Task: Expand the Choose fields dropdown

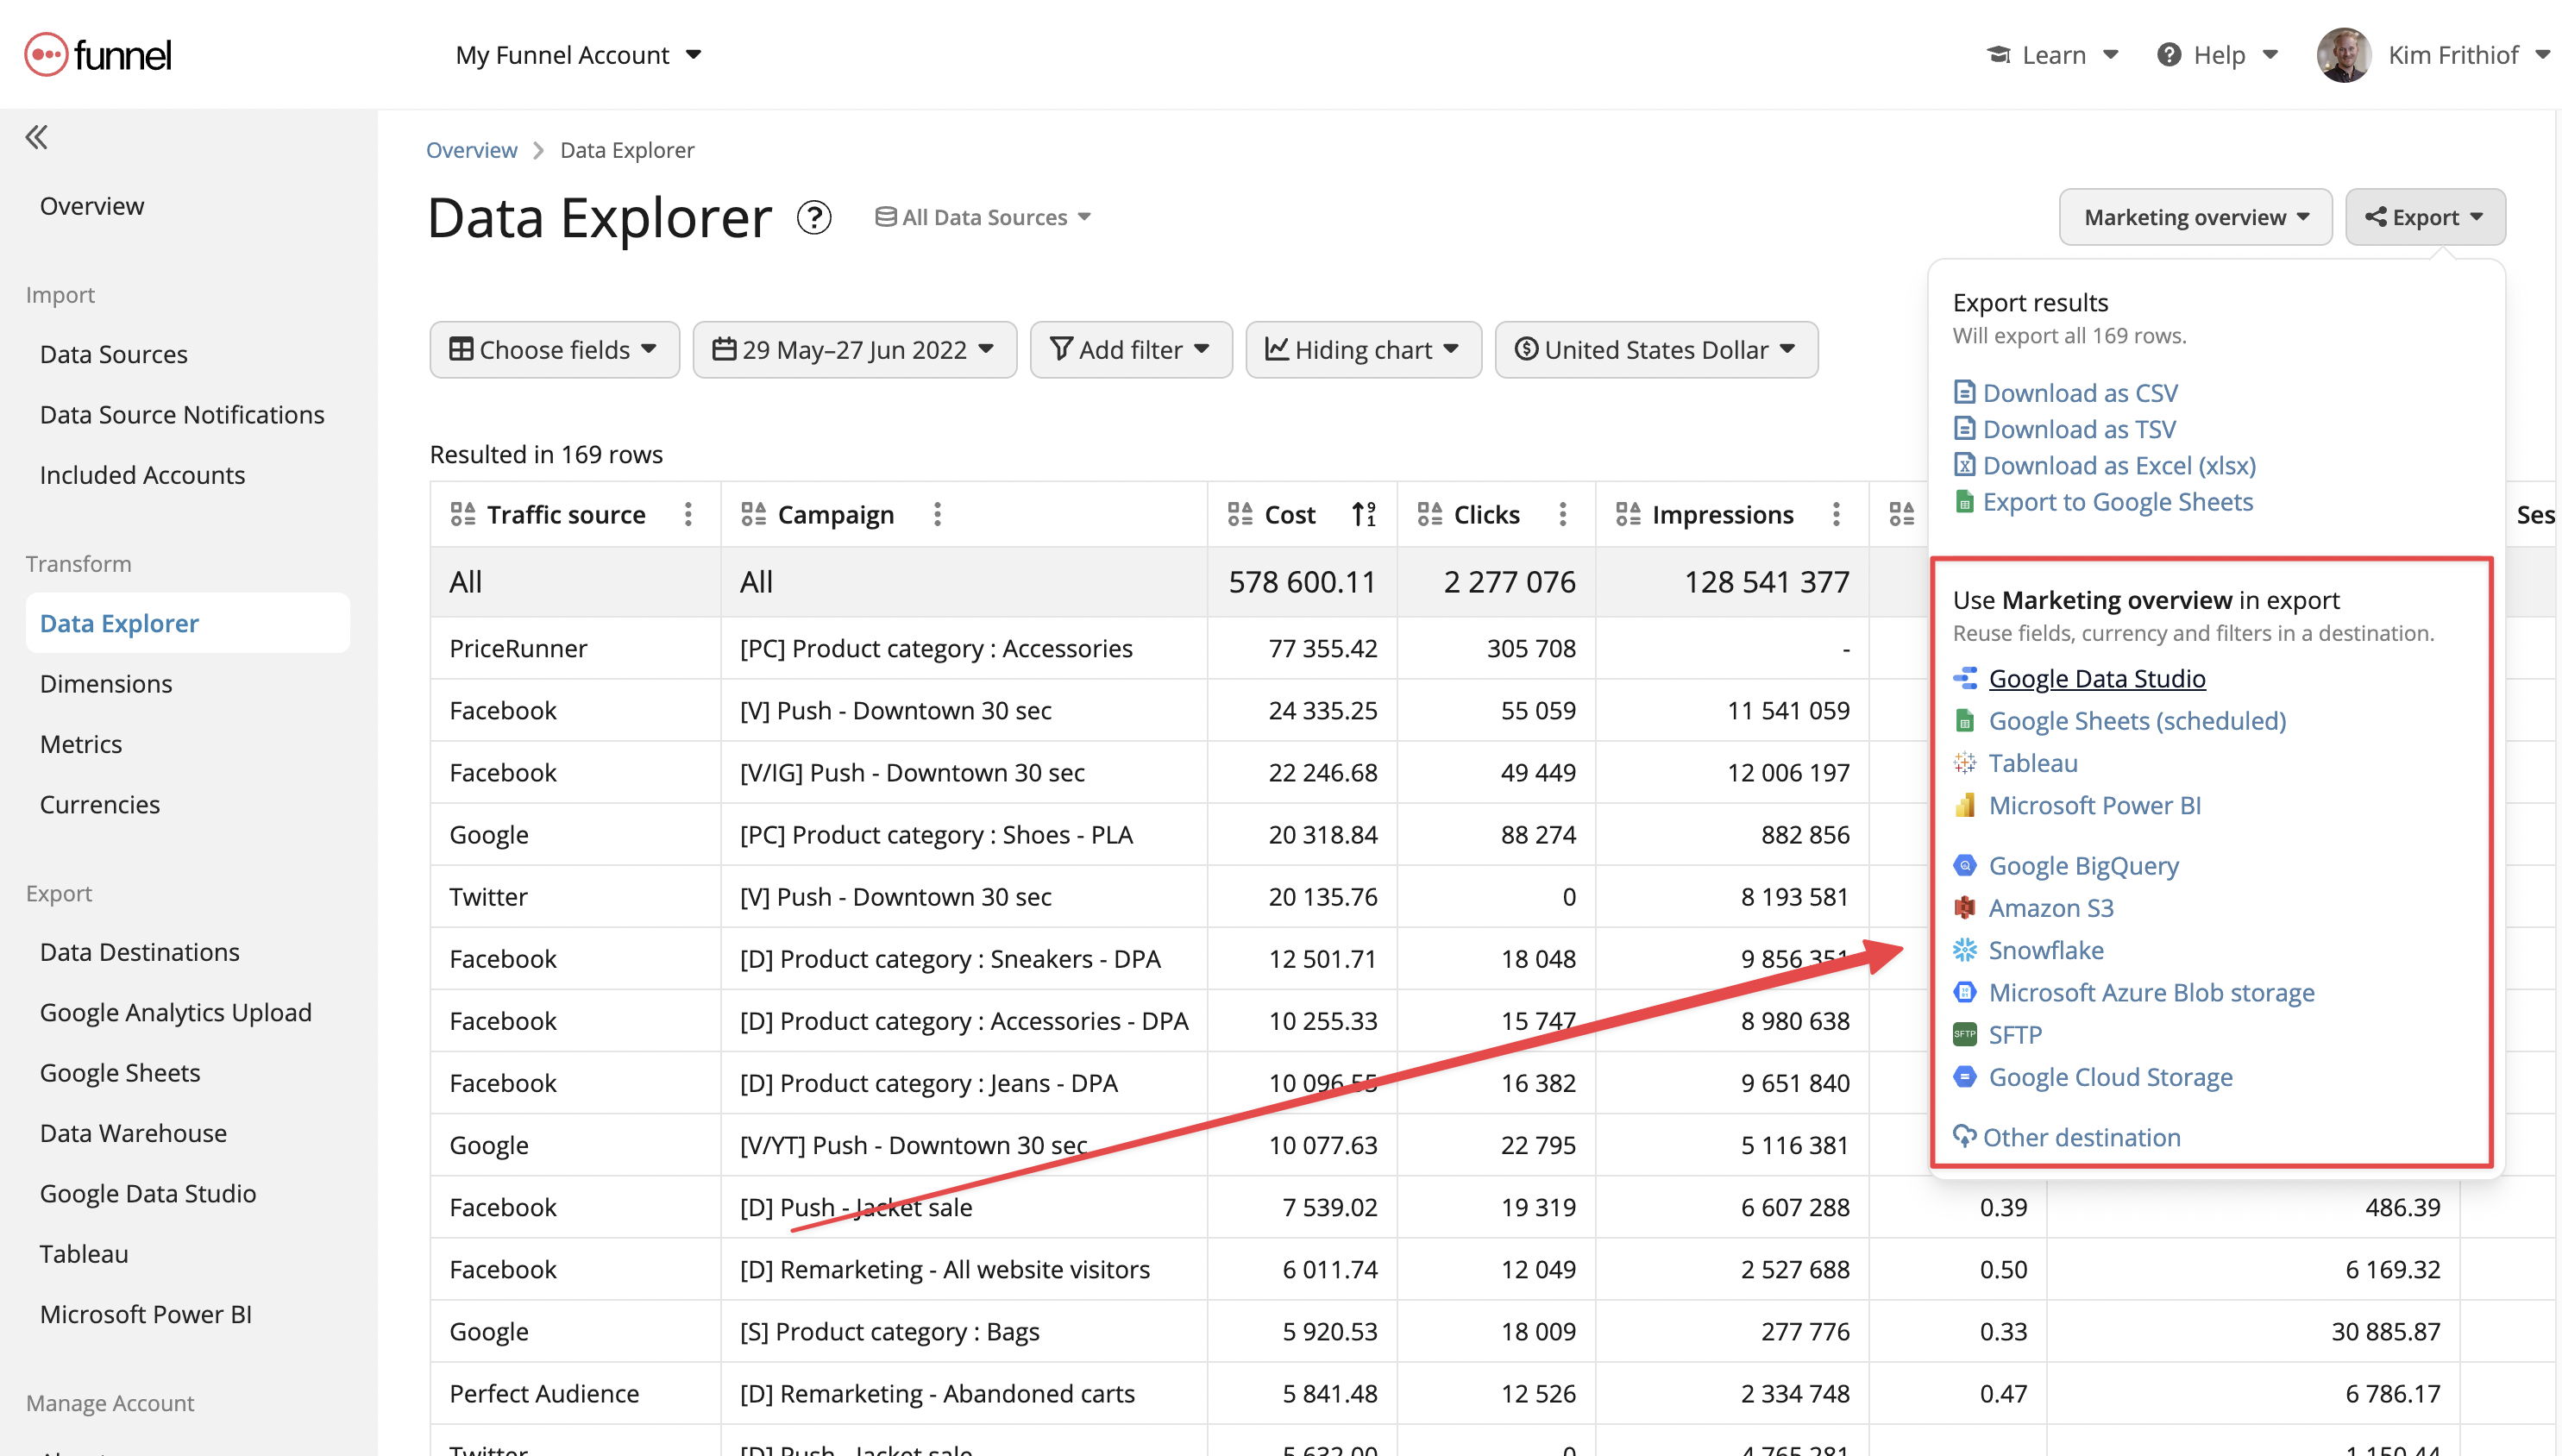Action: (556, 348)
